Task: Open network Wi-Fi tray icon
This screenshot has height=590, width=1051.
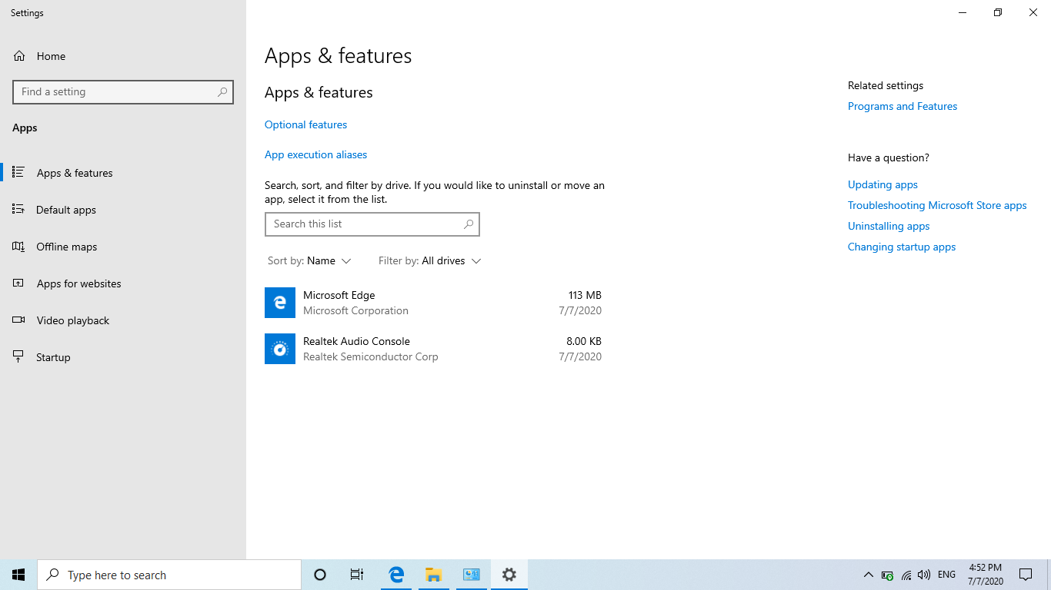Action: (x=906, y=575)
